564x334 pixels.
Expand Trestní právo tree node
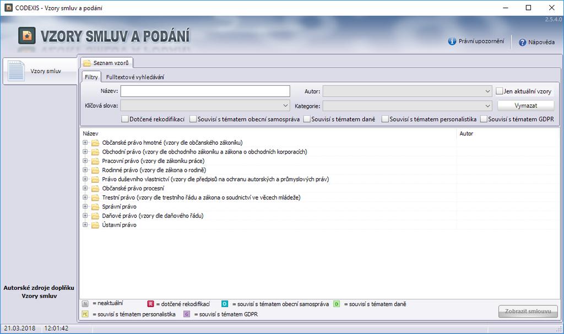tap(85, 197)
